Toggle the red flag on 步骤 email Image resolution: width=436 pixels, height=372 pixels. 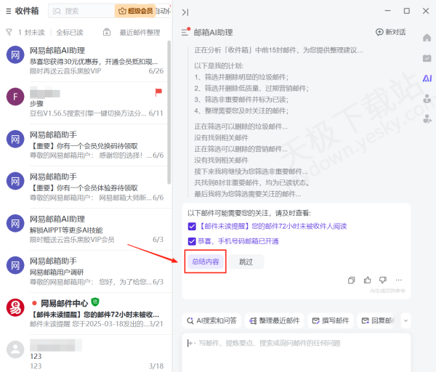click(x=158, y=92)
